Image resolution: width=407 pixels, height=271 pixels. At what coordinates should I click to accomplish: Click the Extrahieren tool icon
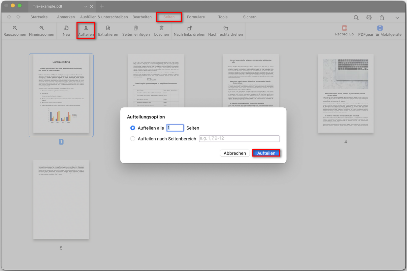pos(108,30)
